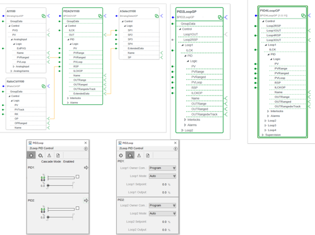This screenshot has width=315, height=235.
Task: Click PID2 arrow icon in Cascade Mode faceplate
Action: tap(86, 200)
